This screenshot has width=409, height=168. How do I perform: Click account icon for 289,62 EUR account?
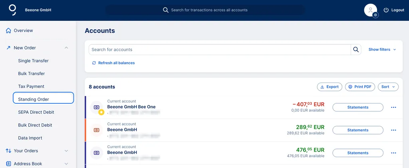point(96,130)
